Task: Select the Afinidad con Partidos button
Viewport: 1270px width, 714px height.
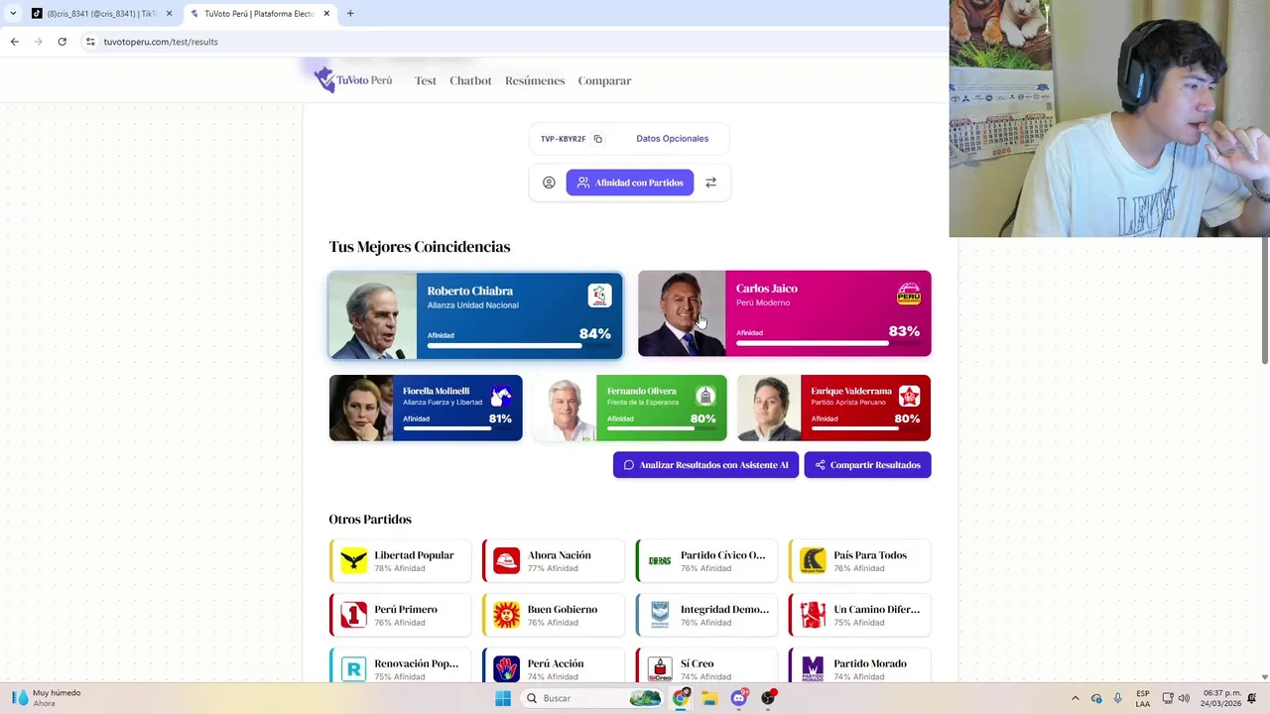Action: [630, 182]
